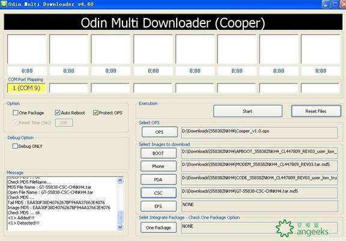Click the OPS path field Cooper_v1.0.ops
Screen dimensions: 346x241
pyautogui.click(x=259, y=132)
